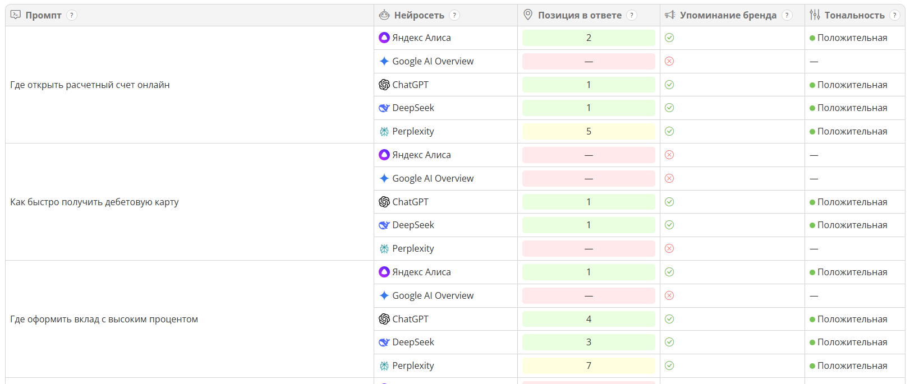Click the Промпт column header label
The width and height of the screenshot is (910, 384).
[43, 15]
